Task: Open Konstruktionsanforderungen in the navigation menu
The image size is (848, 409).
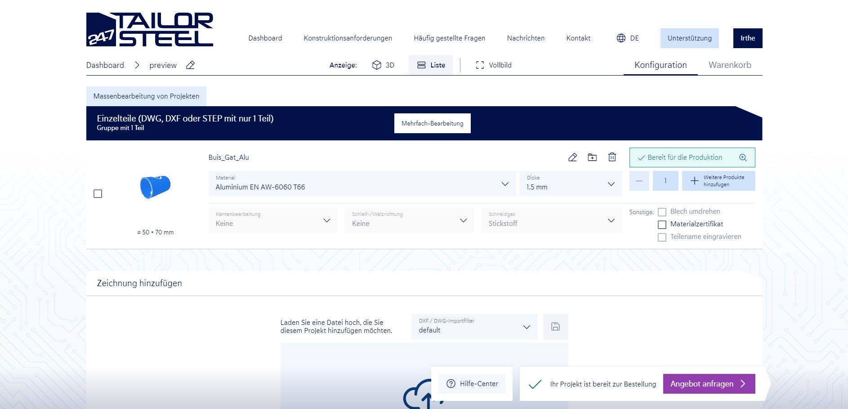Action: click(x=348, y=38)
